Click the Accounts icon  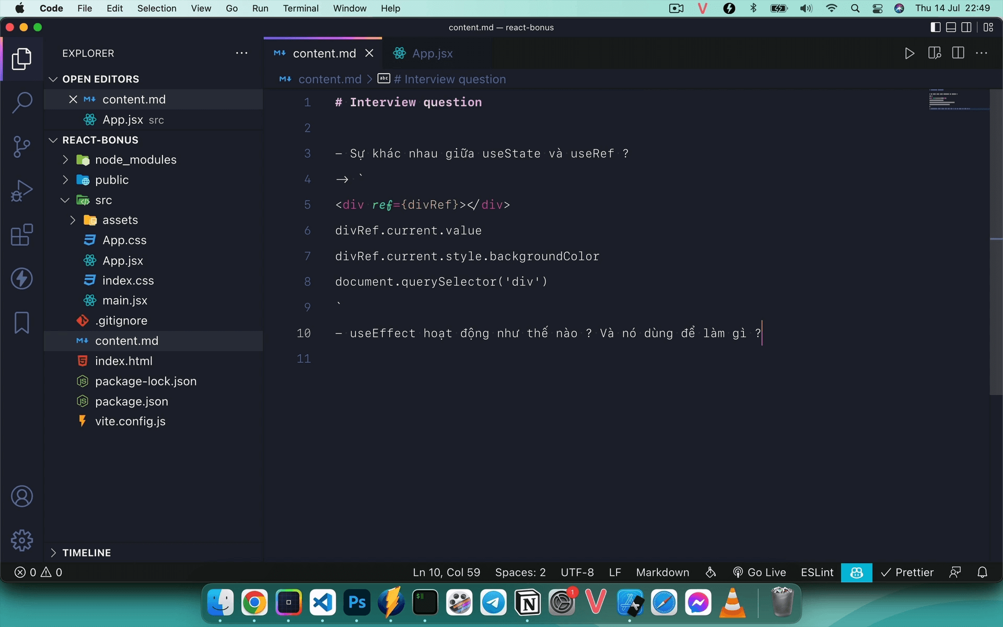point(21,496)
